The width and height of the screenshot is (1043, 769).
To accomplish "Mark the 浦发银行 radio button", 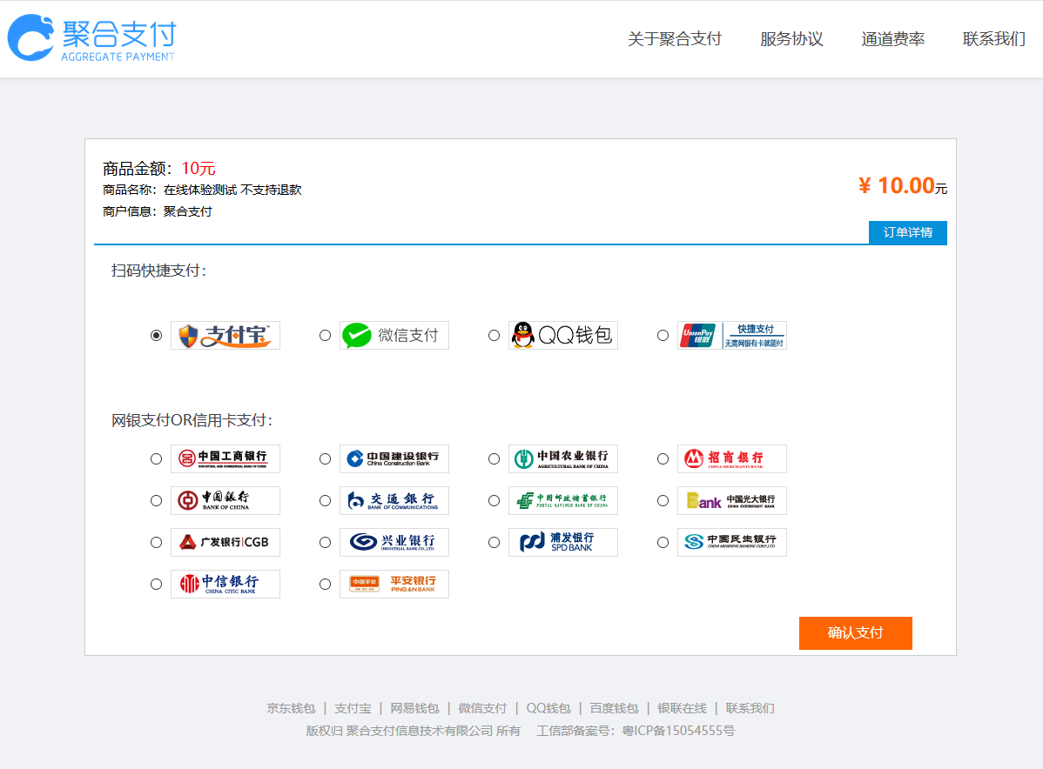I will 495,542.
